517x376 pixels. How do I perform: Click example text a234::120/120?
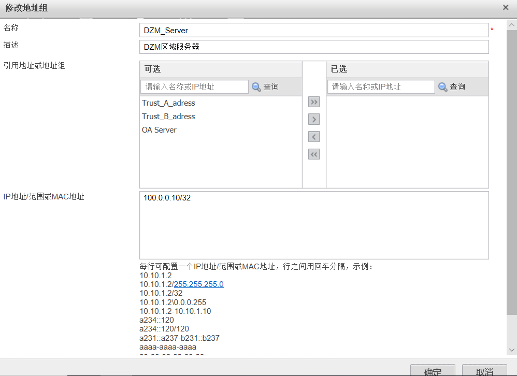[164, 329]
